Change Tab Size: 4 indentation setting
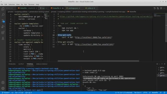The height and width of the screenshot is (94, 167). point(138,93)
